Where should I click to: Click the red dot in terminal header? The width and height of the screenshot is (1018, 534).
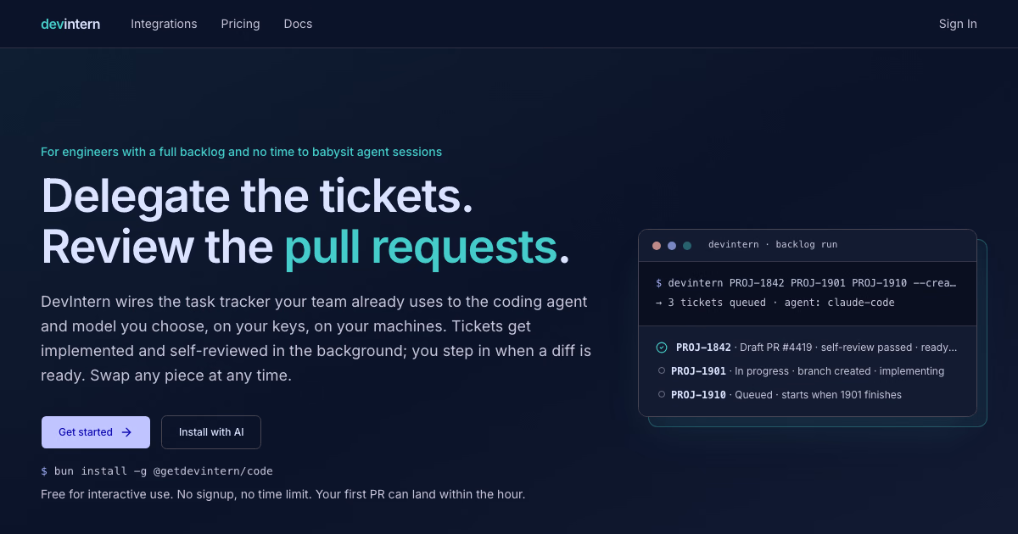point(657,245)
